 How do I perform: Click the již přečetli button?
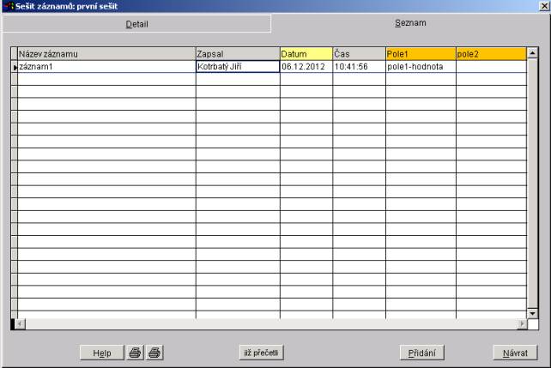pyautogui.click(x=261, y=353)
